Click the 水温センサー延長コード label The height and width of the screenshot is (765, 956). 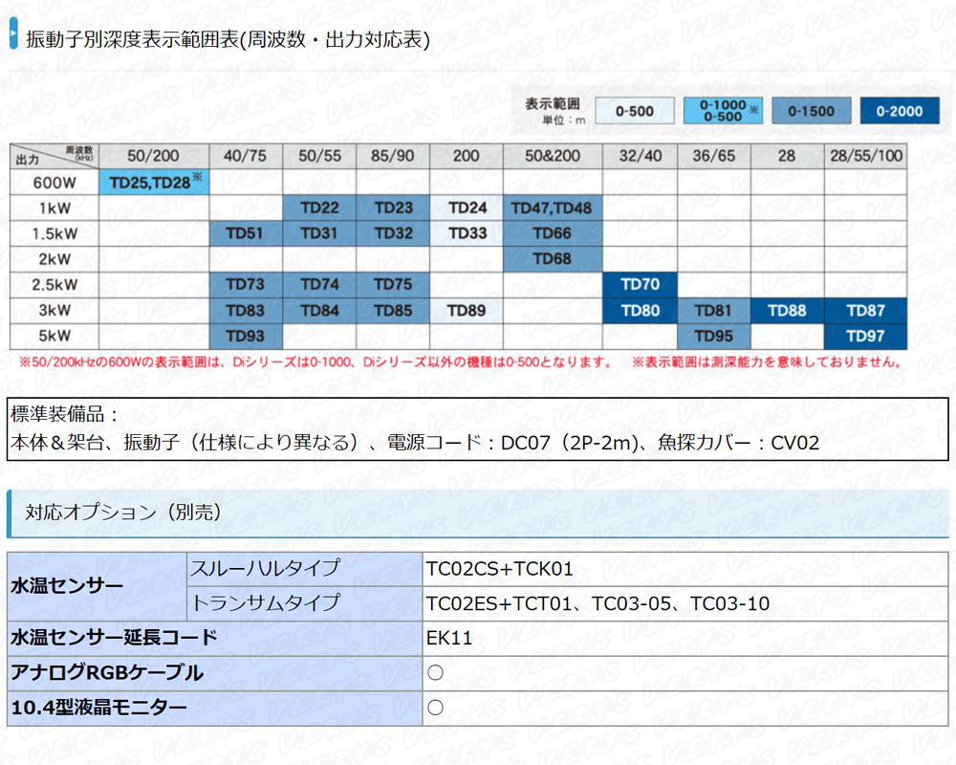click(x=114, y=638)
